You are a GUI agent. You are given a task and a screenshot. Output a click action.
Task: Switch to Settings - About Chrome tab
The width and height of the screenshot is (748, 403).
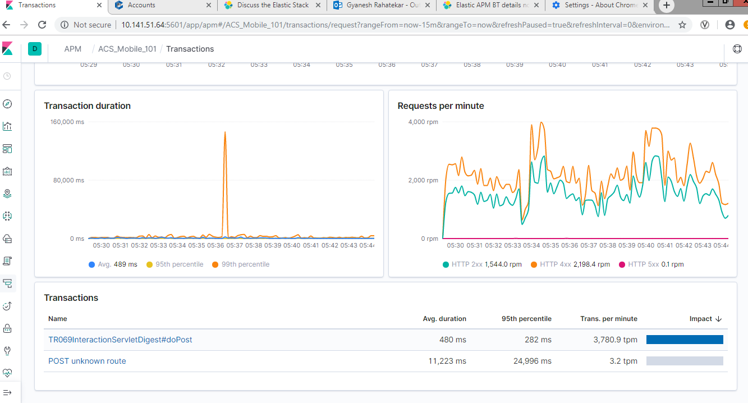tap(600, 6)
